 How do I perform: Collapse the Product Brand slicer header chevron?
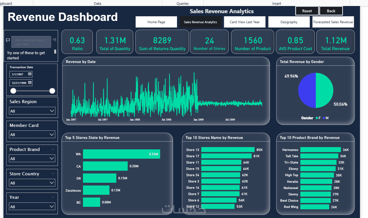click(x=53, y=149)
